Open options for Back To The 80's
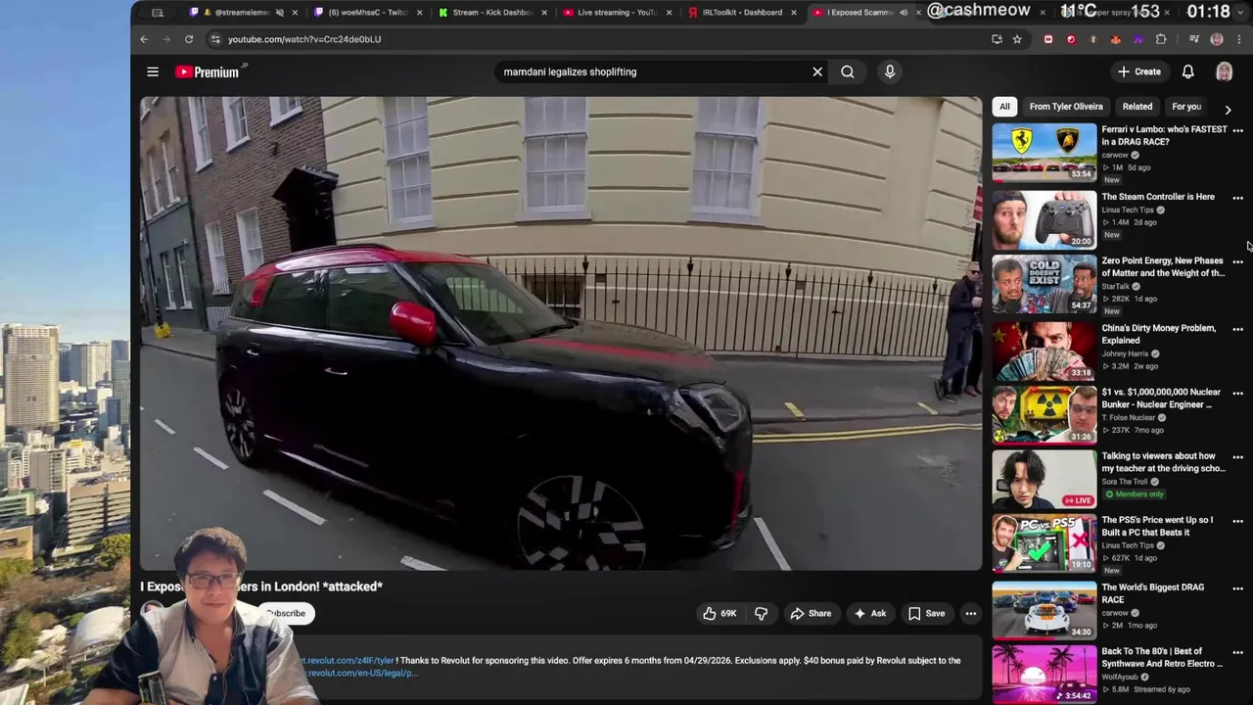This screenshot has width=1253, height=705. coord(1237,652)
